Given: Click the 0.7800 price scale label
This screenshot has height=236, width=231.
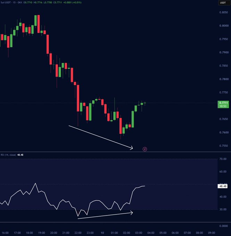Looking at the screenshot, I should click(224, 79).
